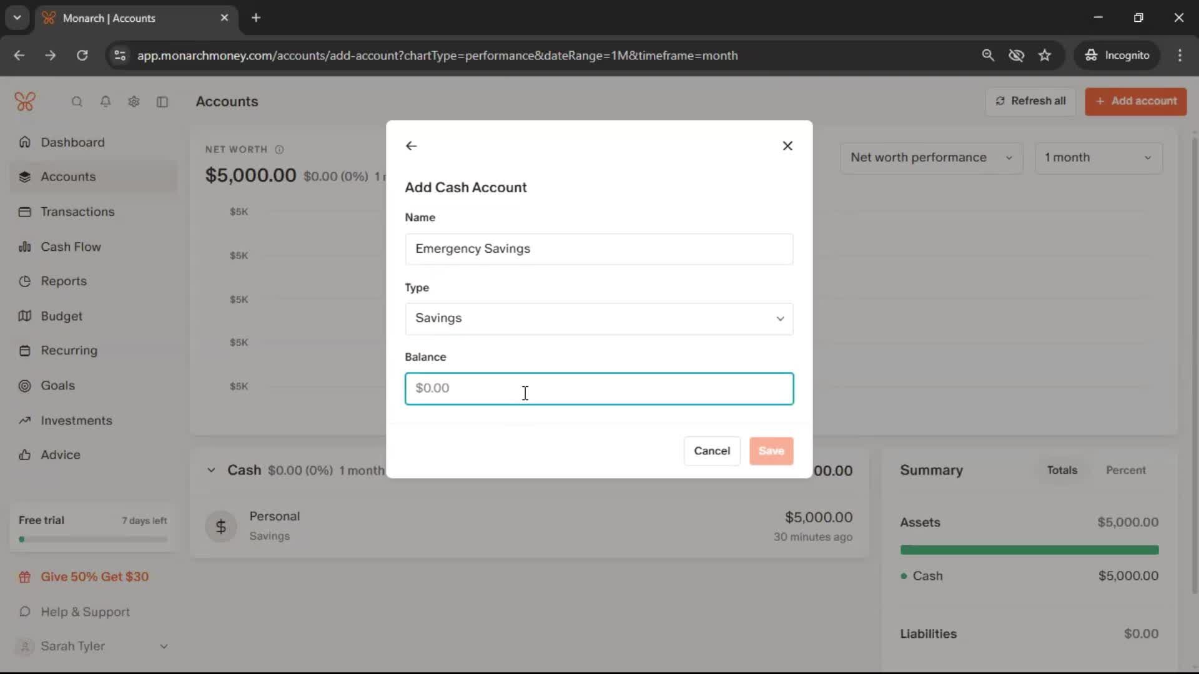Go to Transactions in sidebar

[77, 212]
